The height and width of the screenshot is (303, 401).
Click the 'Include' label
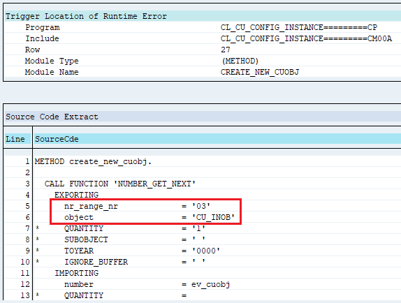click(x=42, y=38)
